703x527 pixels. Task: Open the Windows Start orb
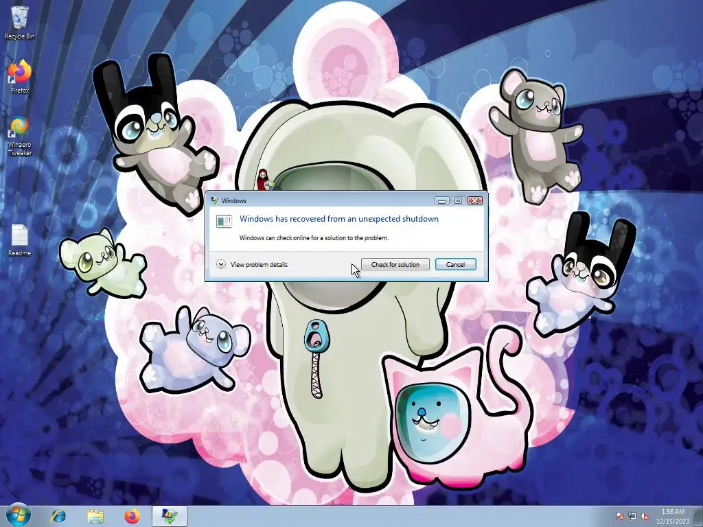[18, 515]
